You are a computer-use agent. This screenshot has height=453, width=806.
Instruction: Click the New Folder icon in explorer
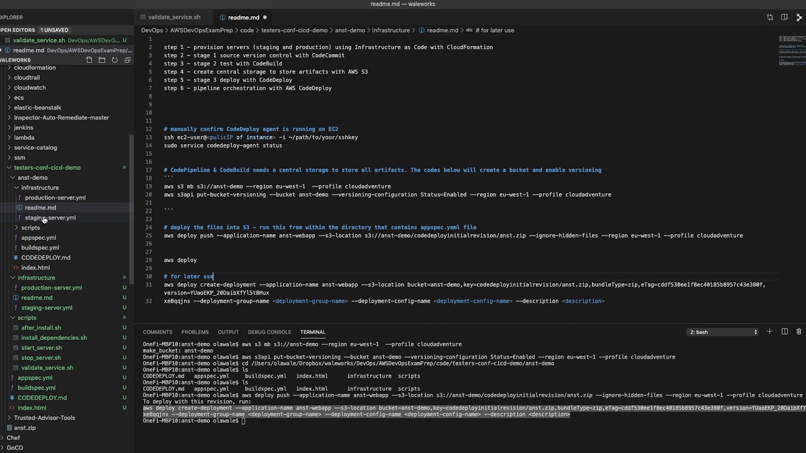click(x=101, y=60)
